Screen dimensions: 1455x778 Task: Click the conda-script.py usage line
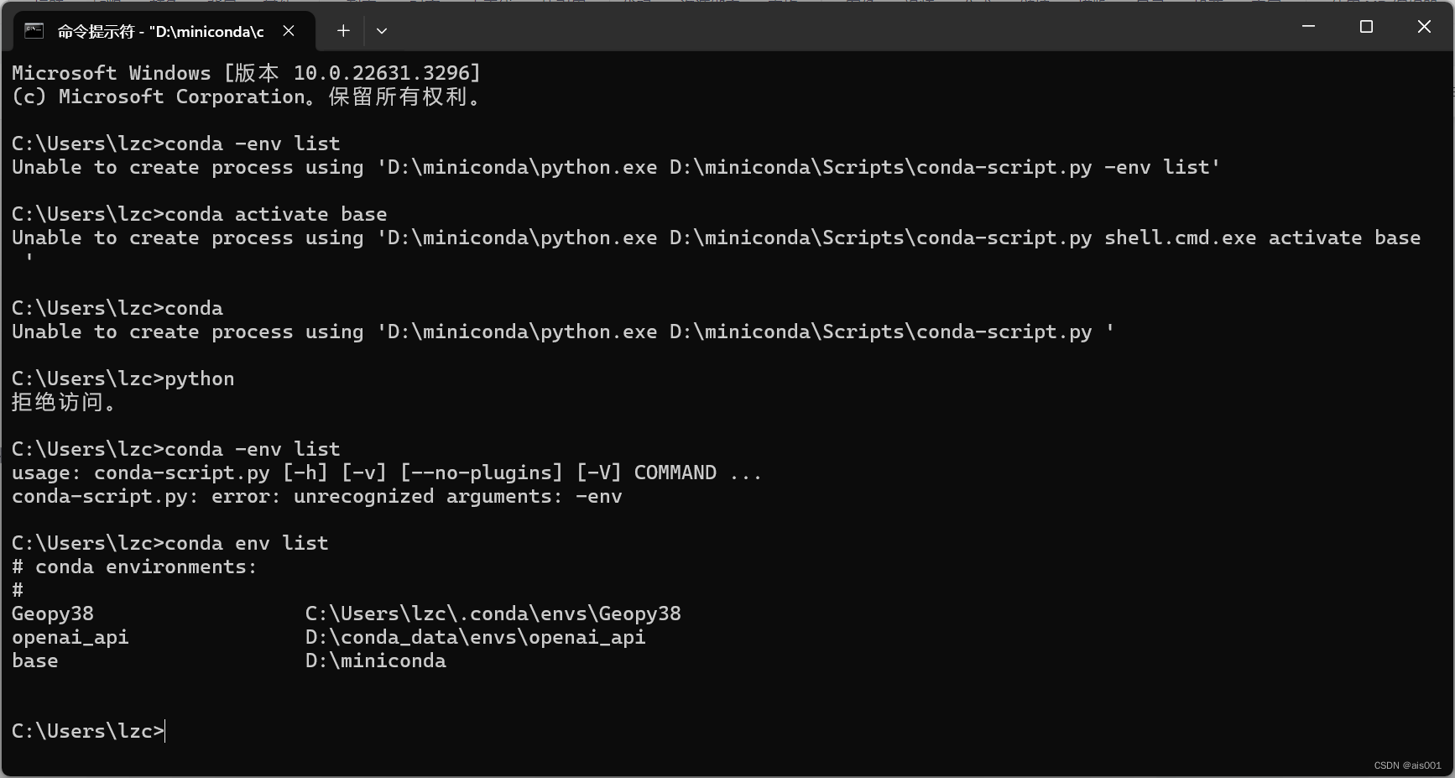tap(386, 472)
